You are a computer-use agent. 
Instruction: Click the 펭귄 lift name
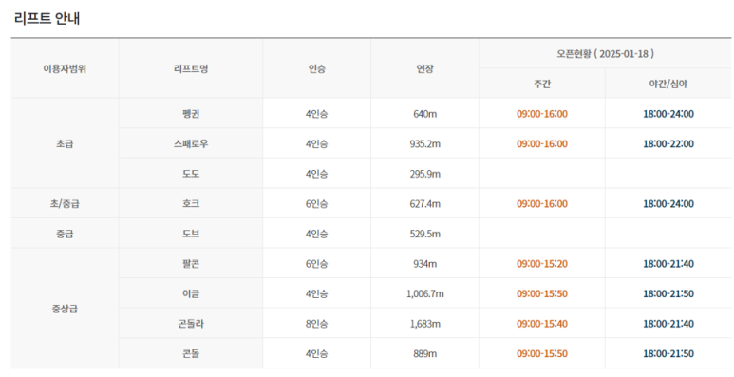[191, 114]
